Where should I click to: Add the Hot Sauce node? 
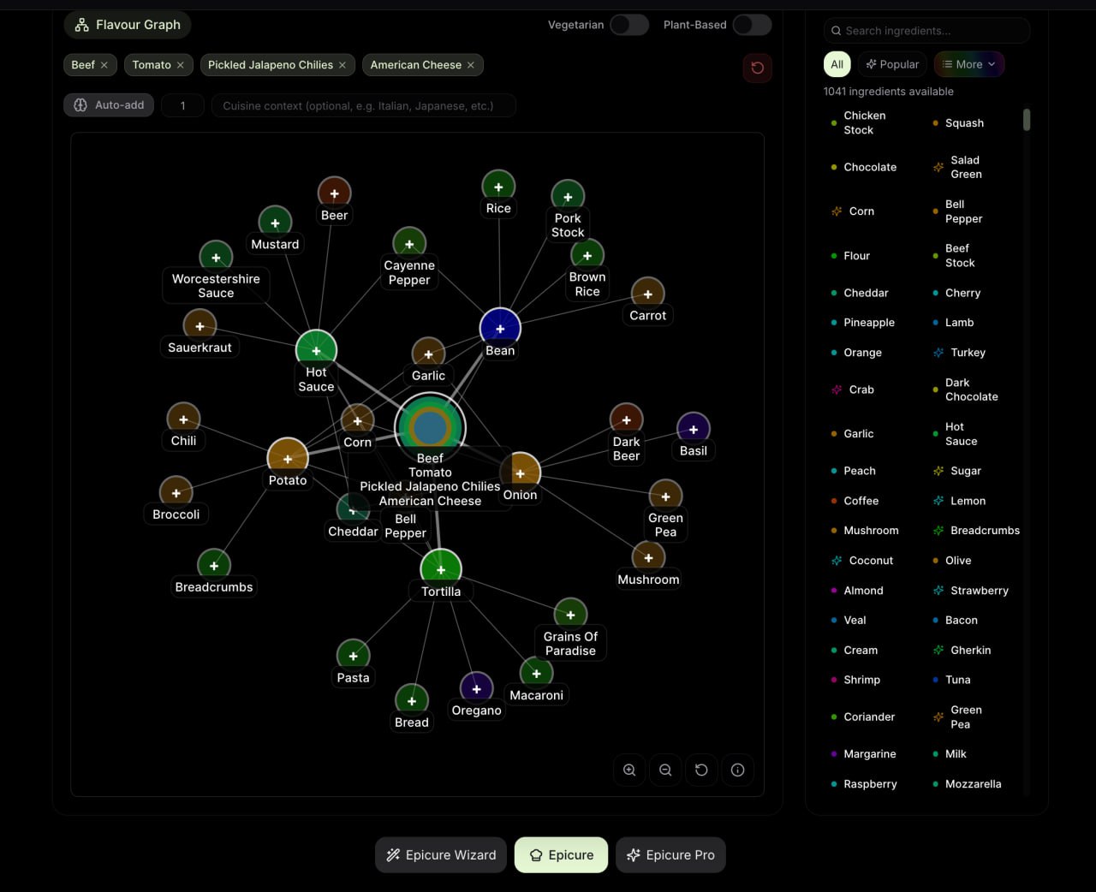pos(316,350)
